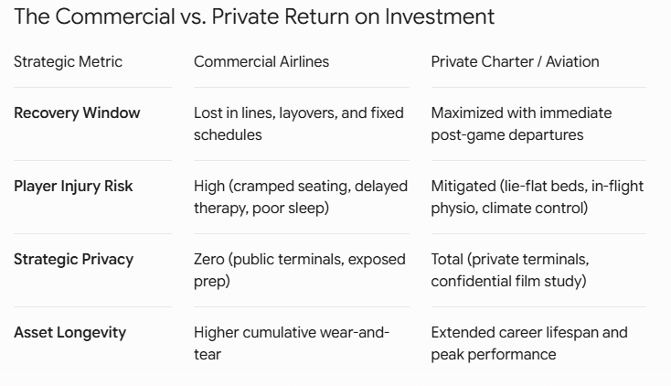Image resolution: width=671 pixels, height=386 pixels.
Task: Click the 'Lost in lines, layovers' cell
Action: coord(299,123)
